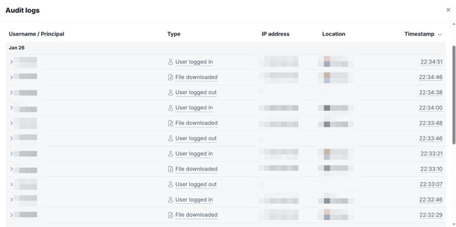Expand the row logged at 22:34:51

12,62
